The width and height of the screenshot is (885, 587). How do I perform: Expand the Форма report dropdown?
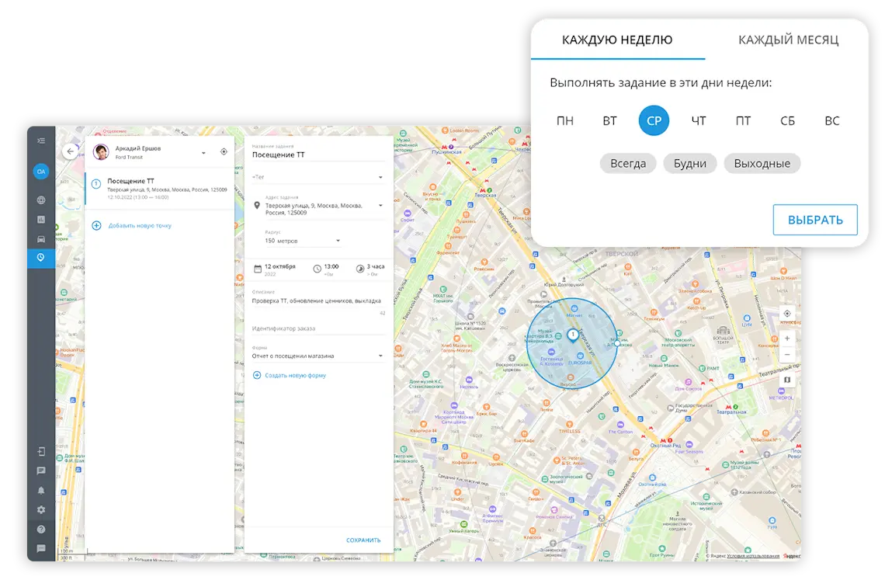click(380, 356)
